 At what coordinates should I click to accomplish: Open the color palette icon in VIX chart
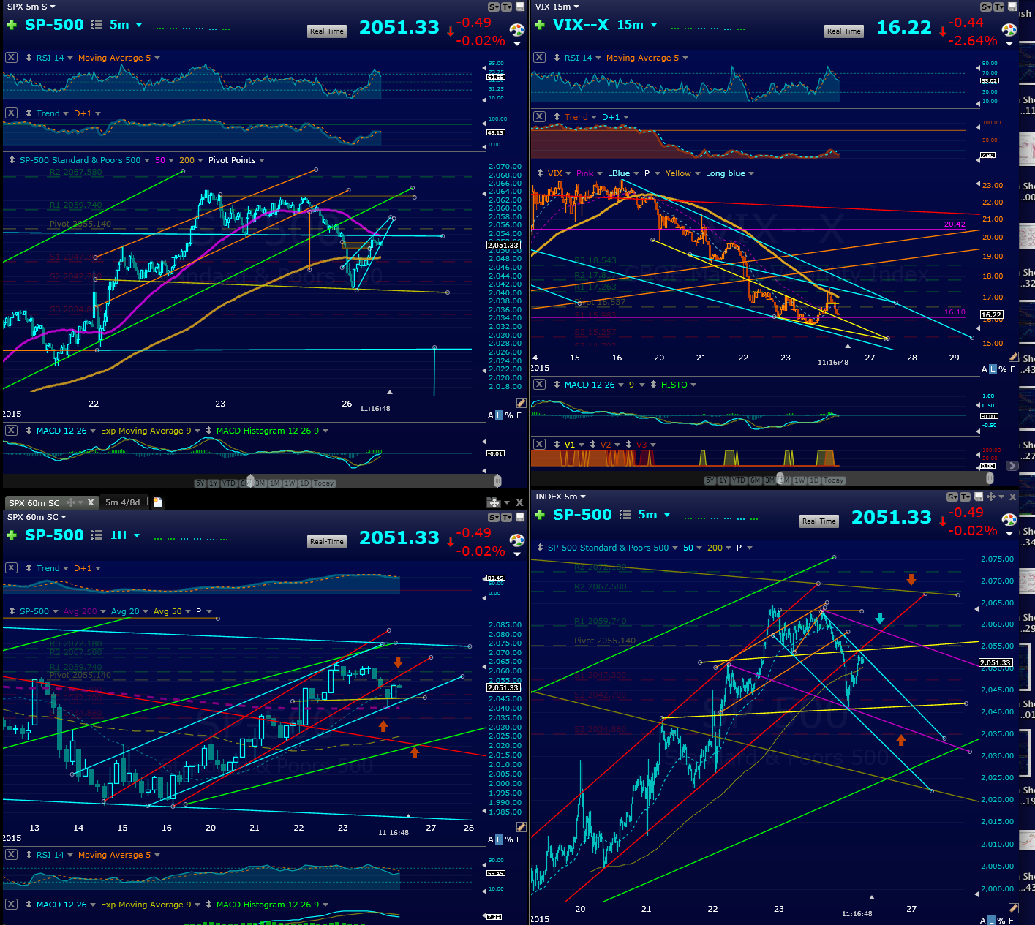[x=1009, y=31]
